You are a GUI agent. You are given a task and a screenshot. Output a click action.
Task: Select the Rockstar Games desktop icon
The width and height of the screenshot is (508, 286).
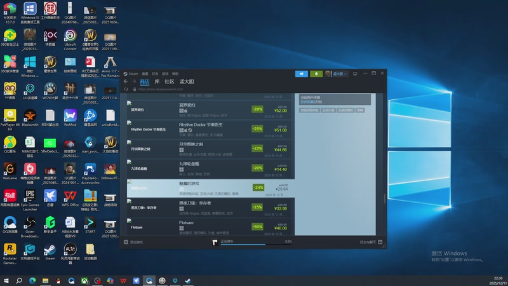pos(10,254)
